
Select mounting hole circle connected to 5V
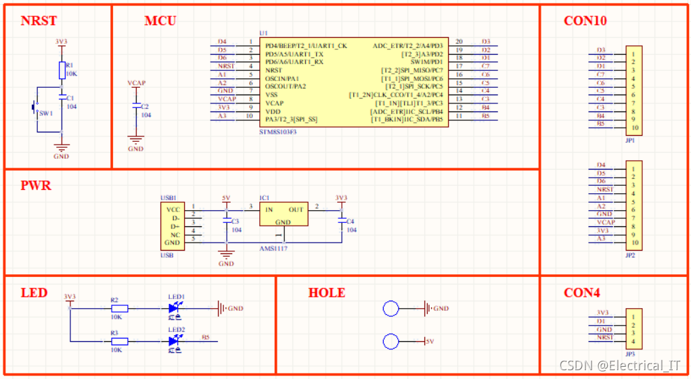(x=391, y=341)
